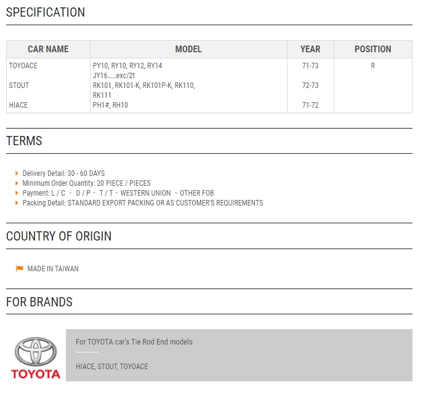Click the COUNTRY OF ORIGIN heading
423x398 pixels.
(x=59, y=236)
